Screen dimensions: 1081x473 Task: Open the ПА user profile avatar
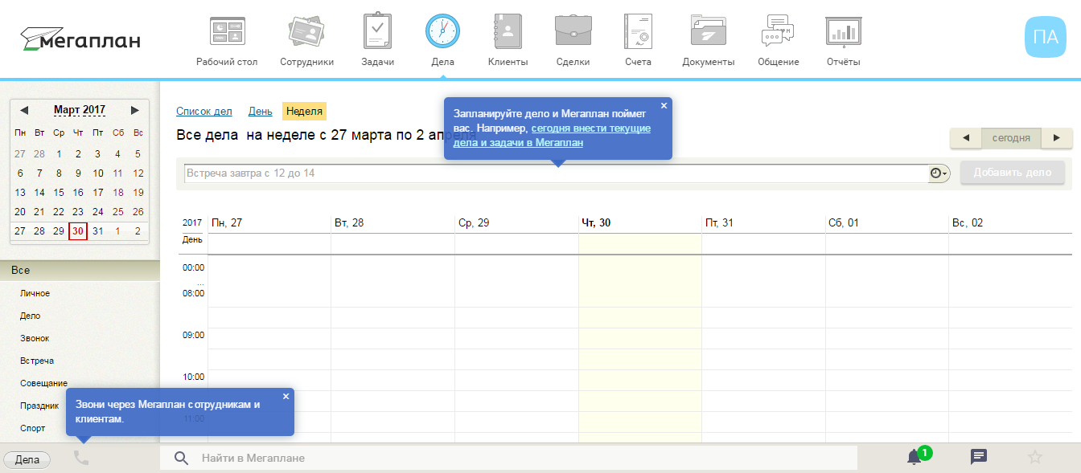point(1045,36)
